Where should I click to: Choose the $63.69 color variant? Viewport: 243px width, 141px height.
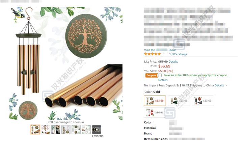(x=179, y=101)
